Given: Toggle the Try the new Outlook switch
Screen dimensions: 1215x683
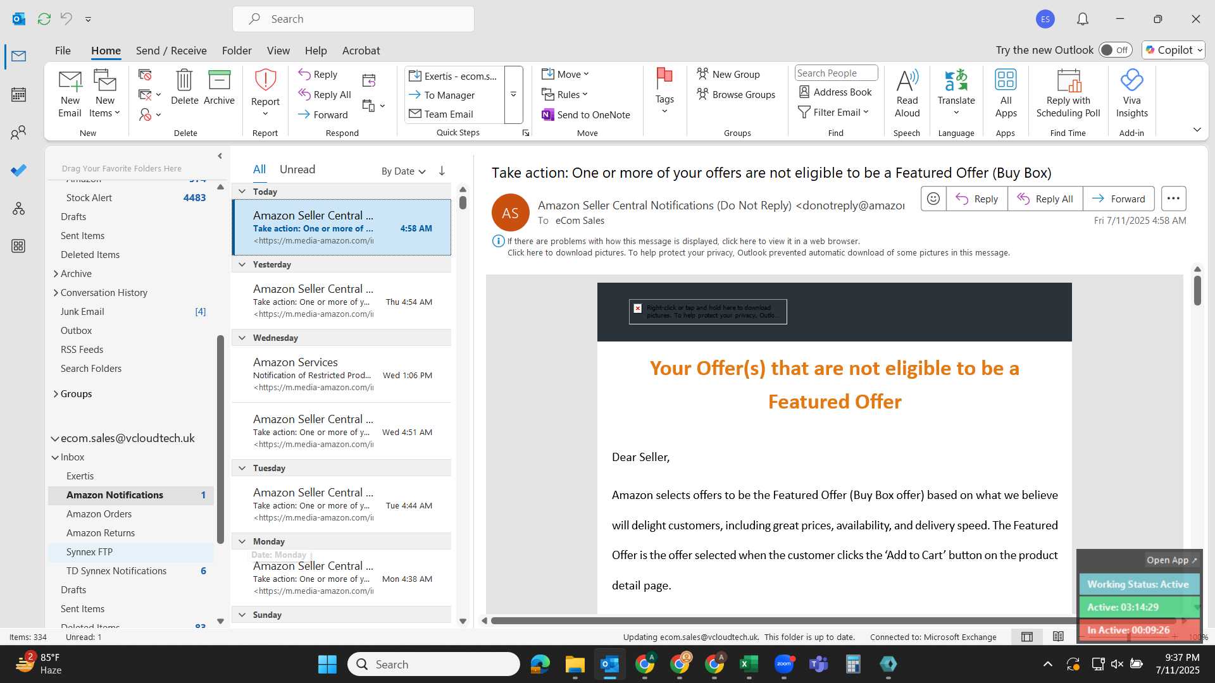Looking at the screenshot, I should click(x=1116, y=50).
